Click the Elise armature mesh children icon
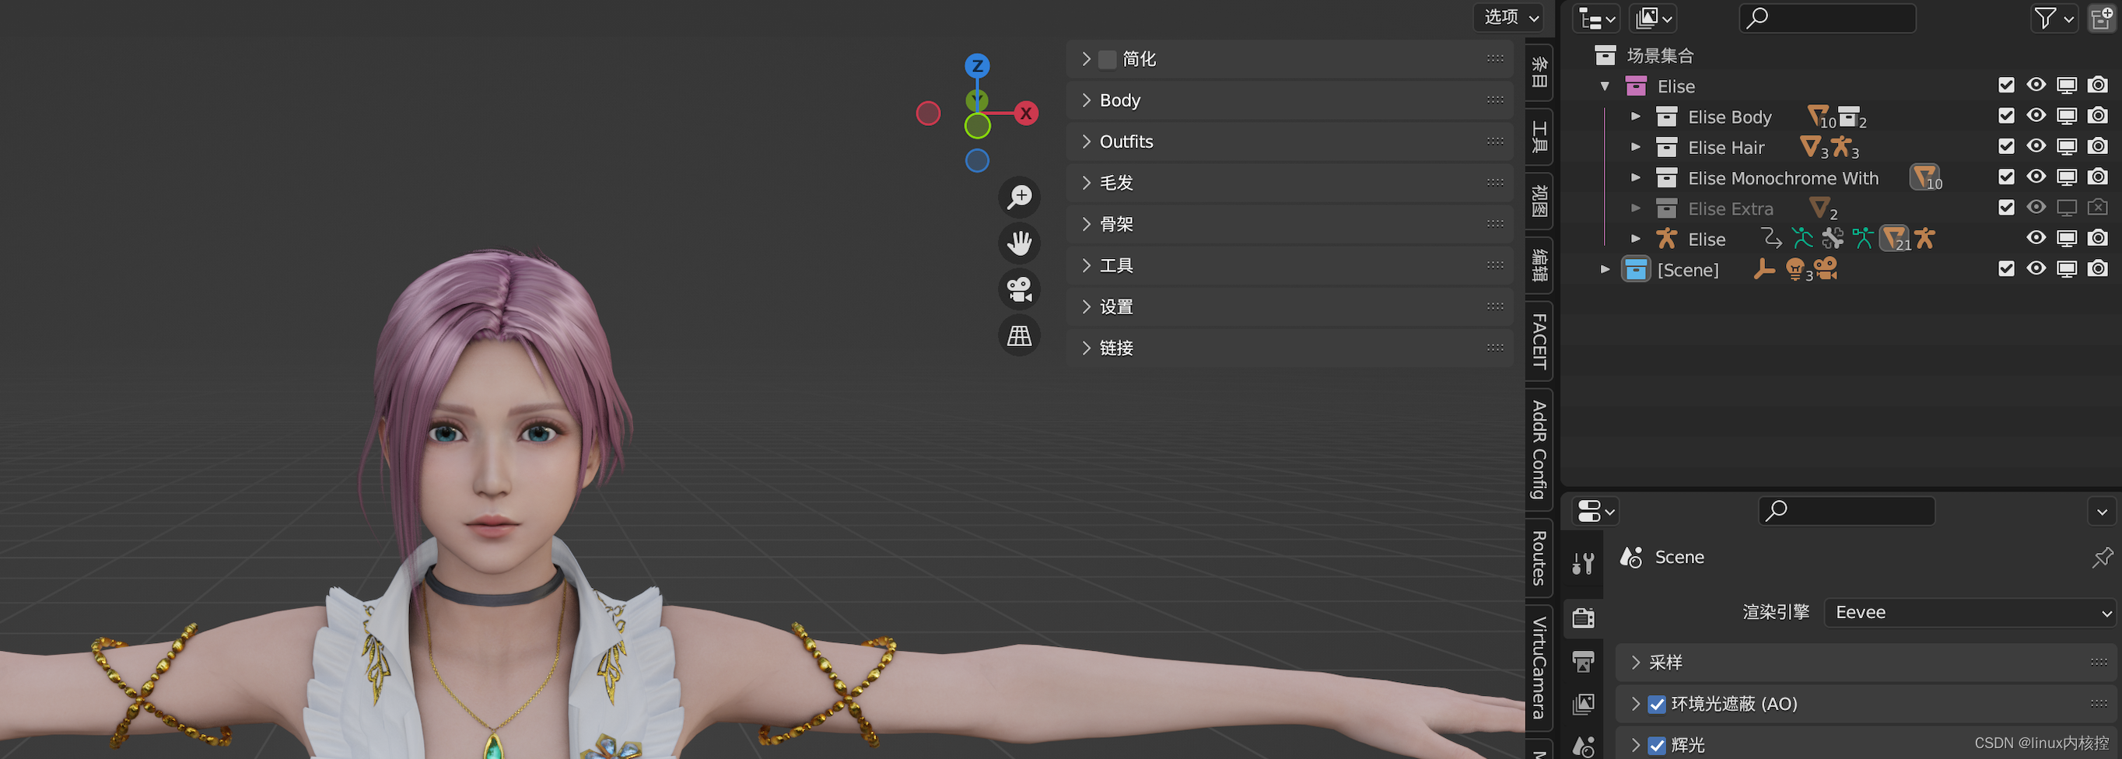Viewport: 2122px width, 759px height. tap(1895, 239)
